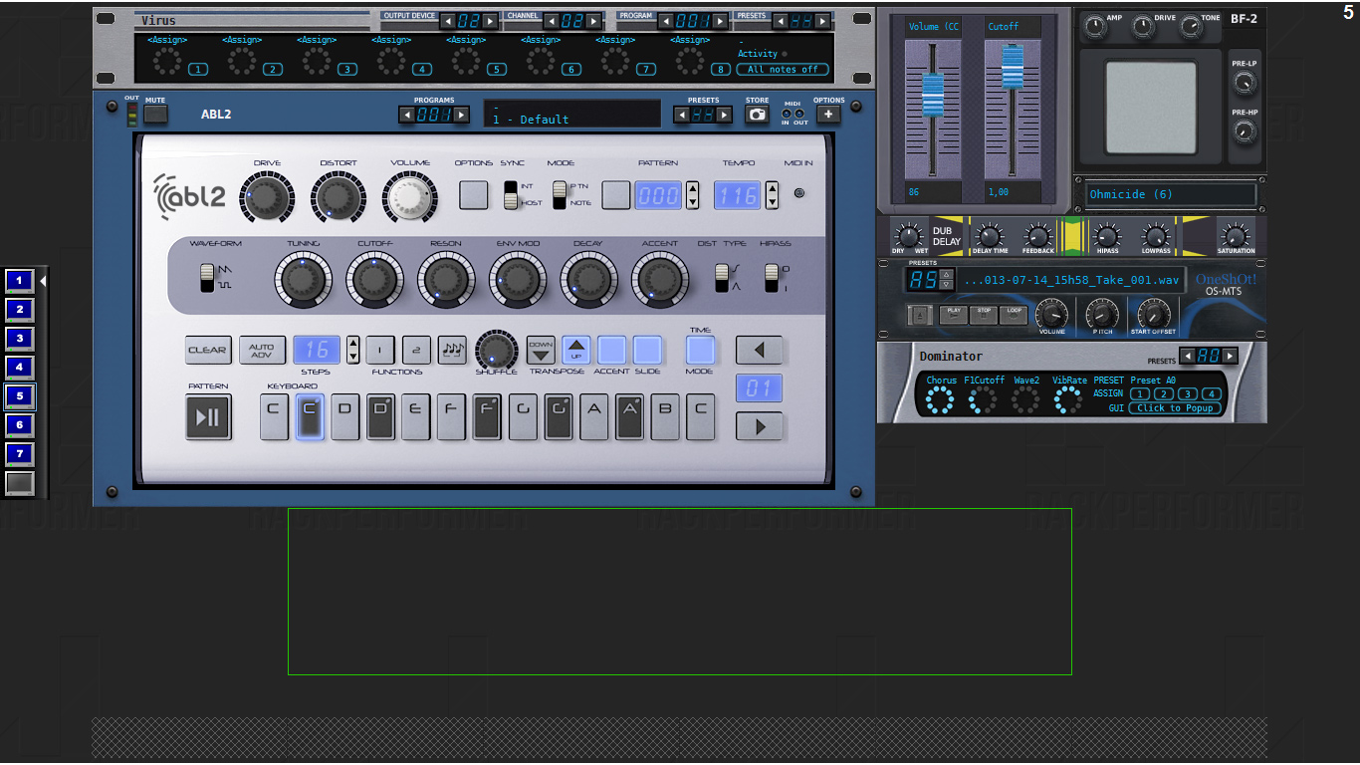This screenshot has width=1360, height=765.
Task: Click the Cutoff fader handle
Action: coord(1012,68)
